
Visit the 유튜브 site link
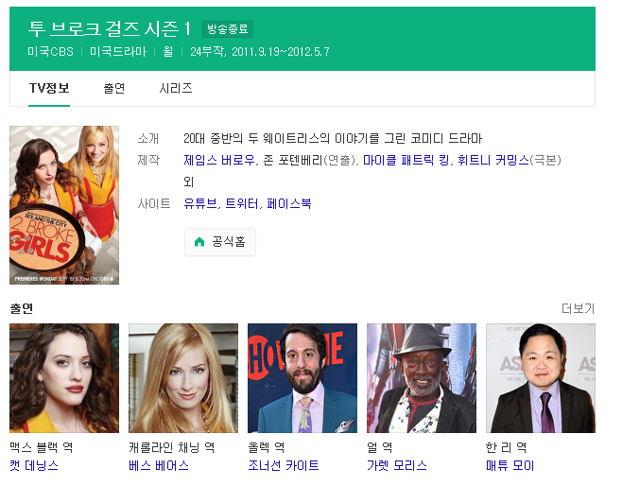[200, 204]
